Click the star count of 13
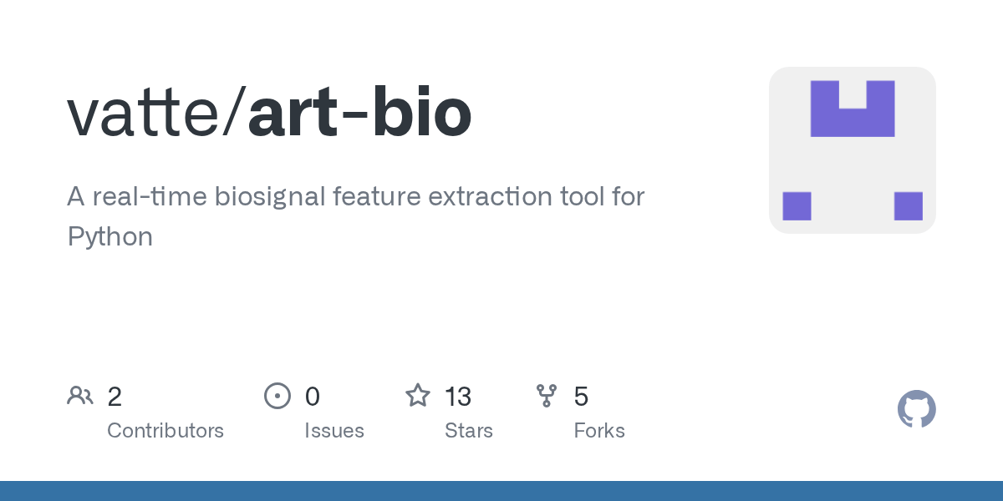The width and height of the screenshot is (1003, 501). coord(458,396)
